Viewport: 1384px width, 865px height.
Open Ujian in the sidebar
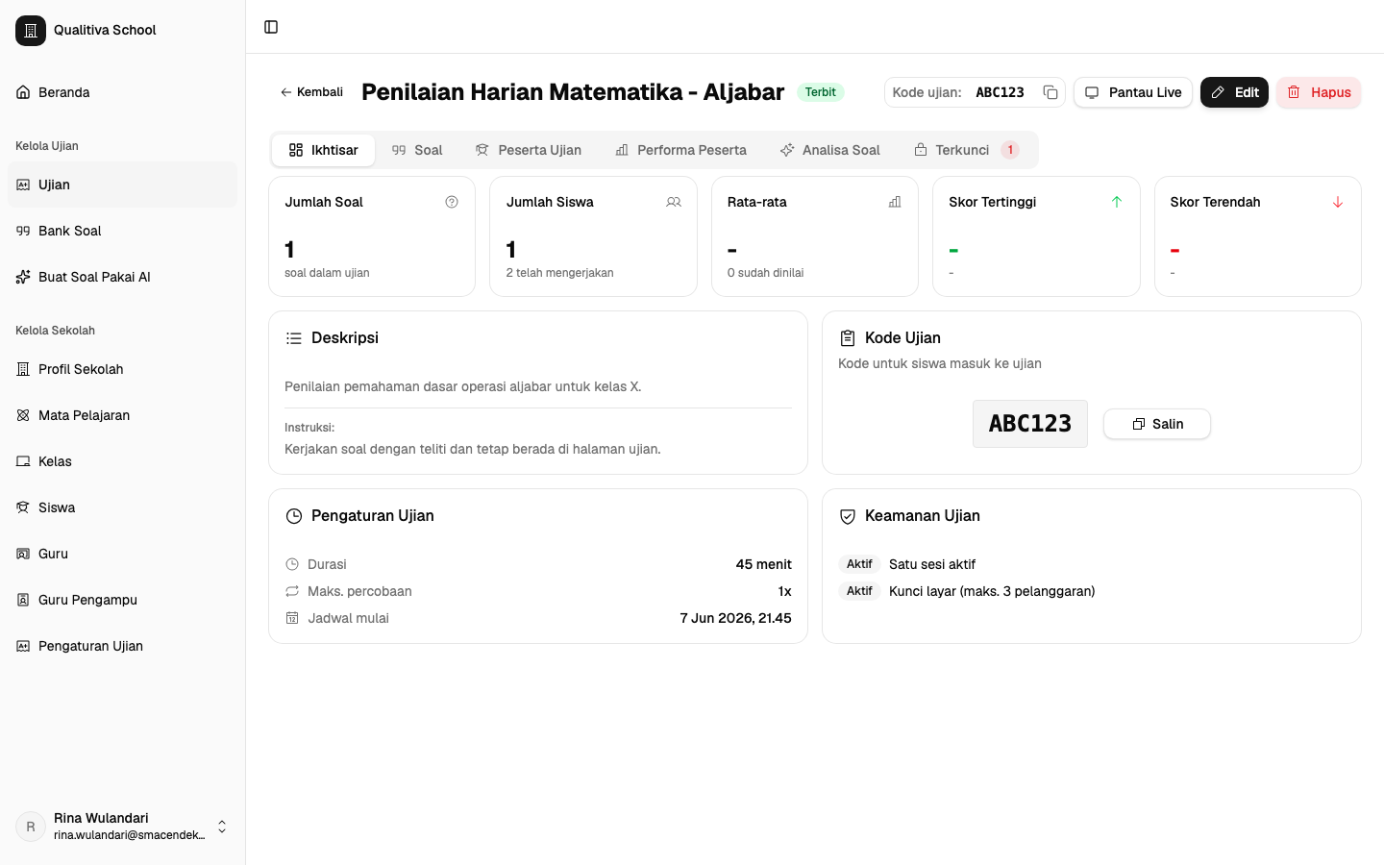[122, 185]
